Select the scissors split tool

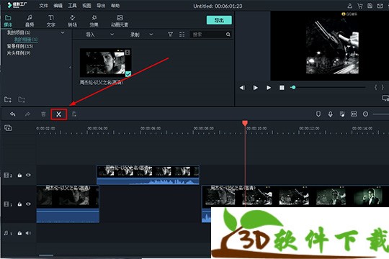point(58,114)
